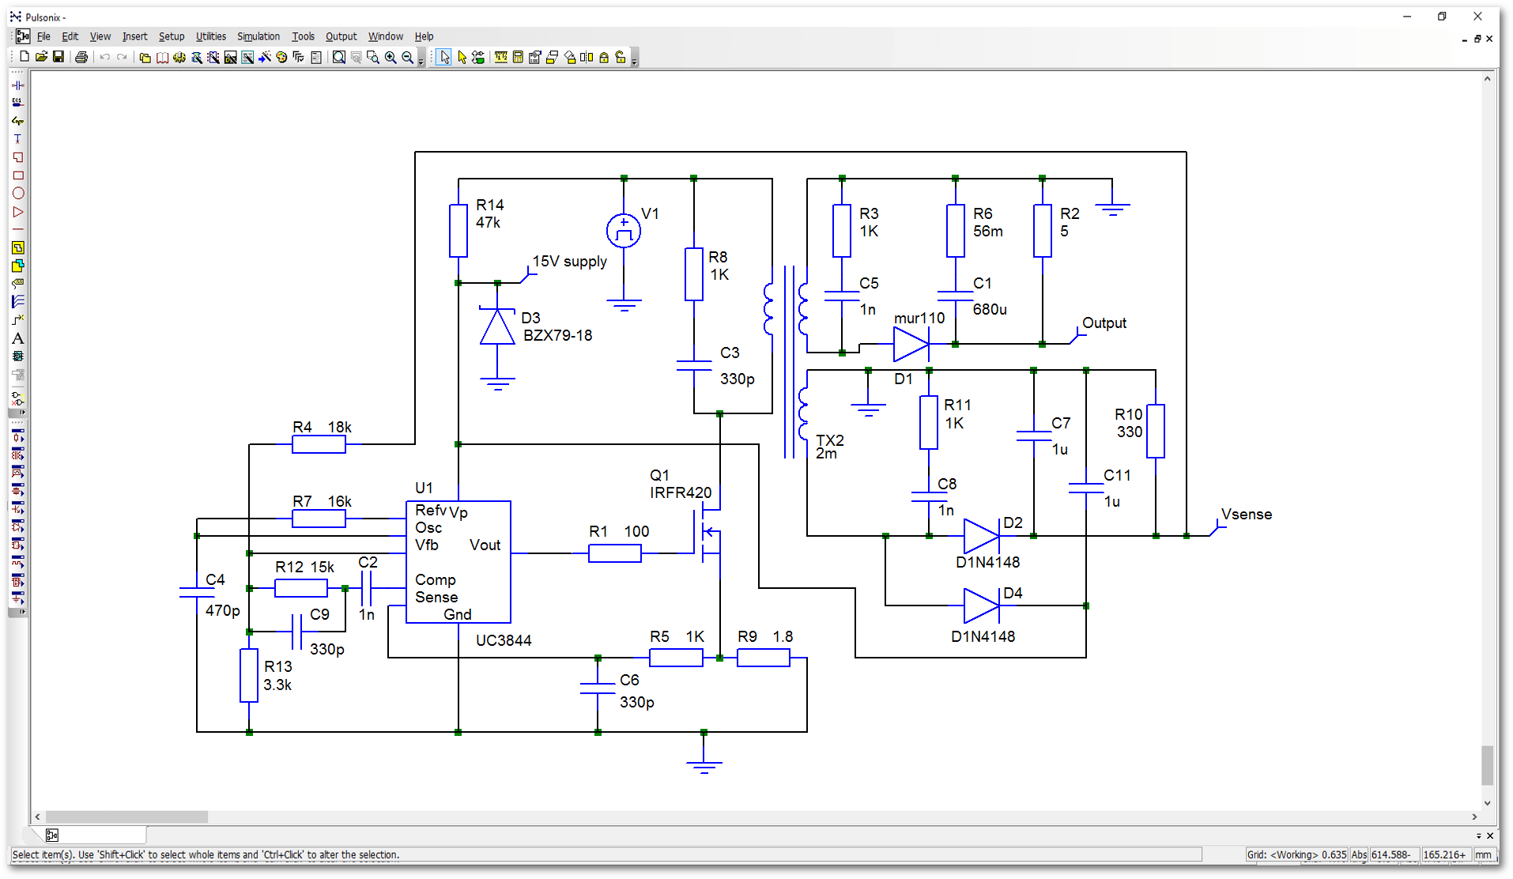Select the Insert Circle shape tool

(17, 194)
